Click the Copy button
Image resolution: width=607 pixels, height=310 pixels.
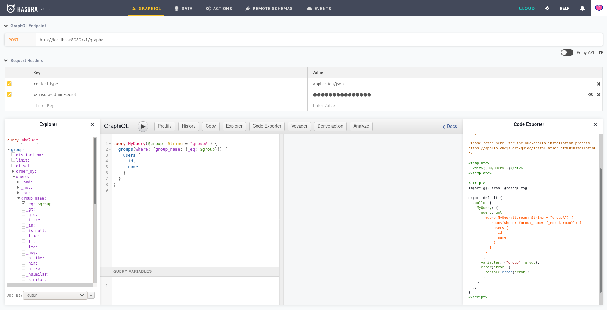point(211,126)
